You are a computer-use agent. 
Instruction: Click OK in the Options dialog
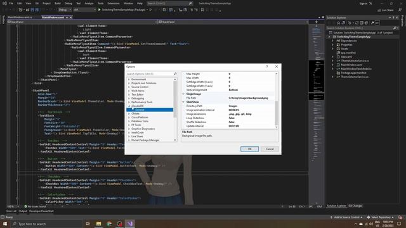[249, 149]
